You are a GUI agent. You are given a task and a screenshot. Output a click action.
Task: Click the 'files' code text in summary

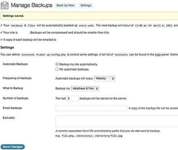pos(31,26)
